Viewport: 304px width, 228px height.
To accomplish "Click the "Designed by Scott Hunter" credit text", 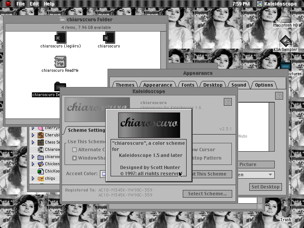I will (x=150, y=167).
